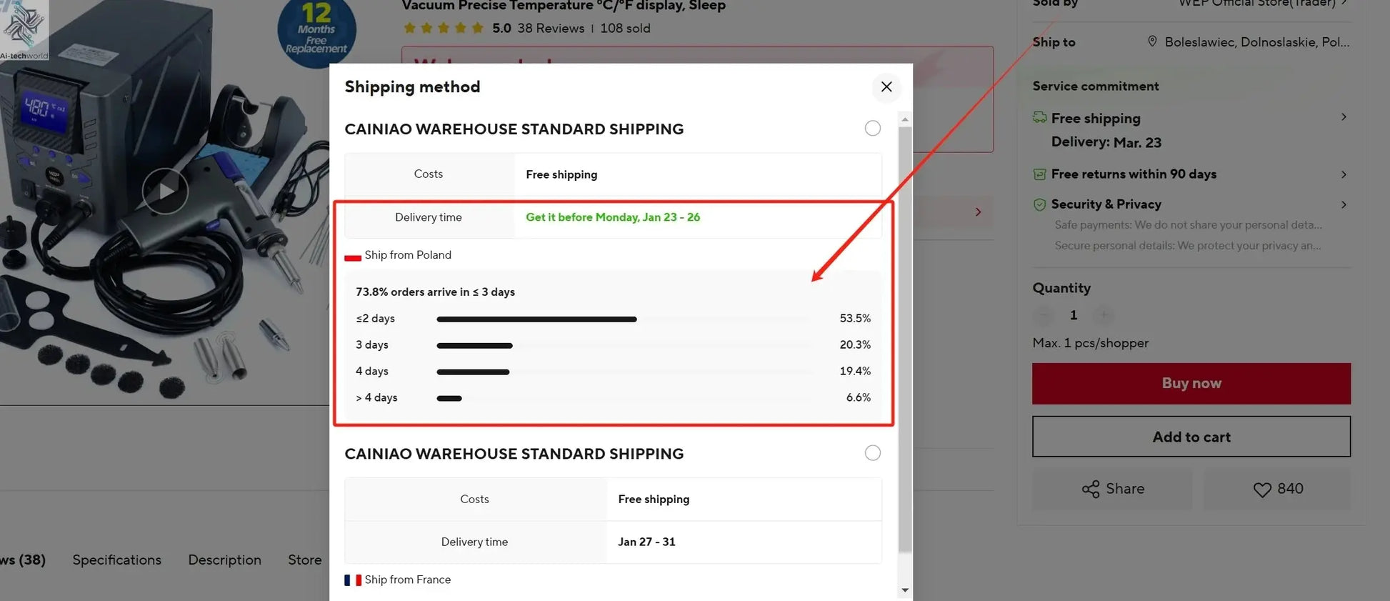The image size is (1390, 601).
Task: Click the heart wishlist icon
Action: pyautogui.click(x=1262, y=490)
